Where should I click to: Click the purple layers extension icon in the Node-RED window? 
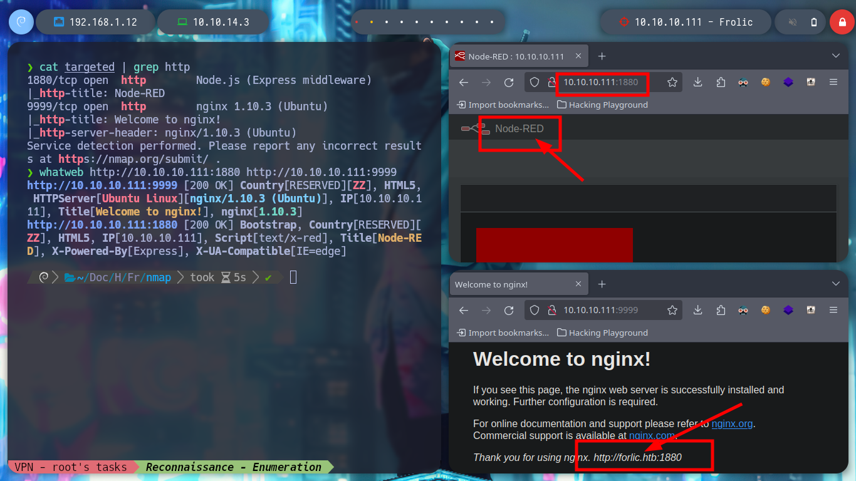coord(788,82)
